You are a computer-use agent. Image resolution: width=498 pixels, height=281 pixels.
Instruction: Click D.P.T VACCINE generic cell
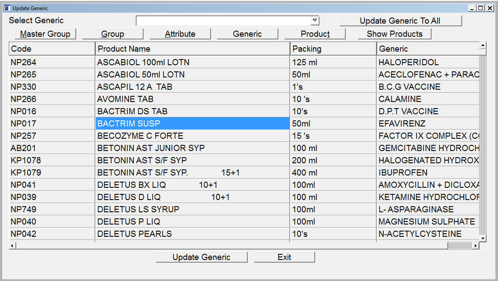point(428,111)
